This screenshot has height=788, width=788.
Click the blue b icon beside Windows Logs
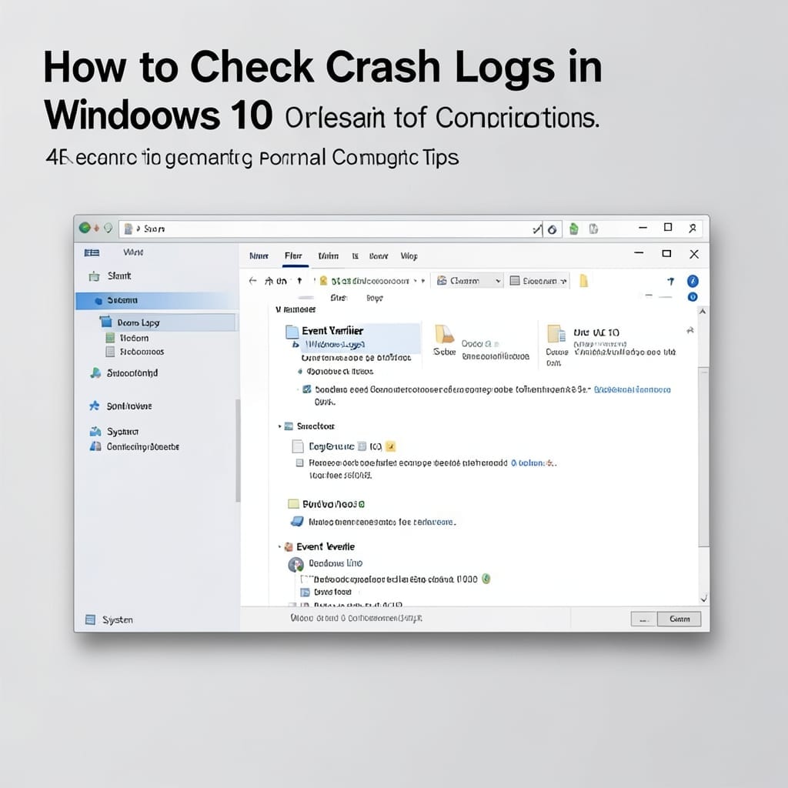[296, 345]
